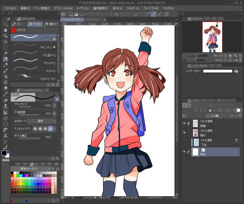Screen dimensions: 244x204
Task: Select the フラットマーカー brush
Action: point(33,77)
